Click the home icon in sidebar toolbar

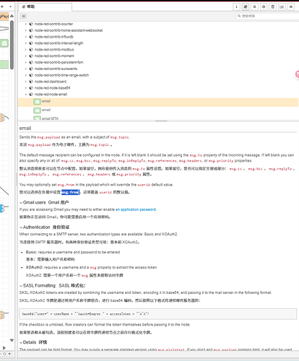pyautogui.click(x=291, y=6)
